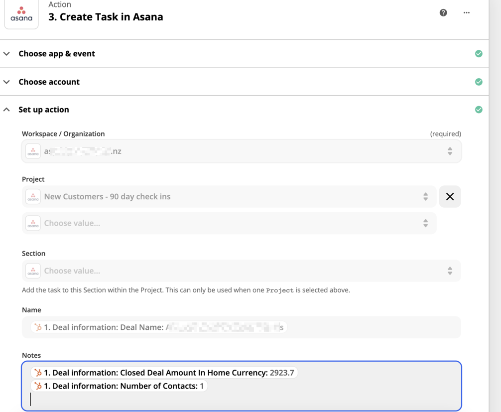This screenshot has height=412, width=501.
Task: Click the Section help text about Project
Action: (186, 290)
